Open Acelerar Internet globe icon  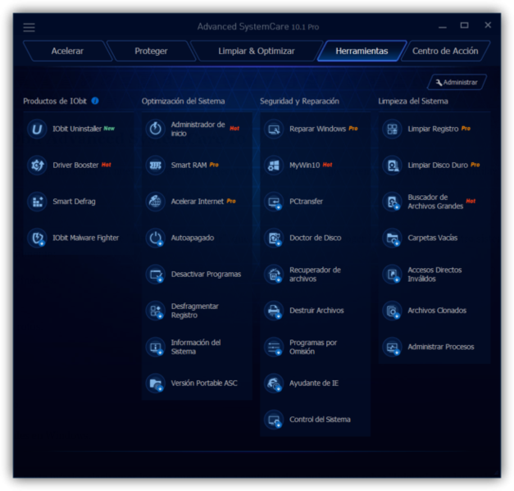(156, 202)
